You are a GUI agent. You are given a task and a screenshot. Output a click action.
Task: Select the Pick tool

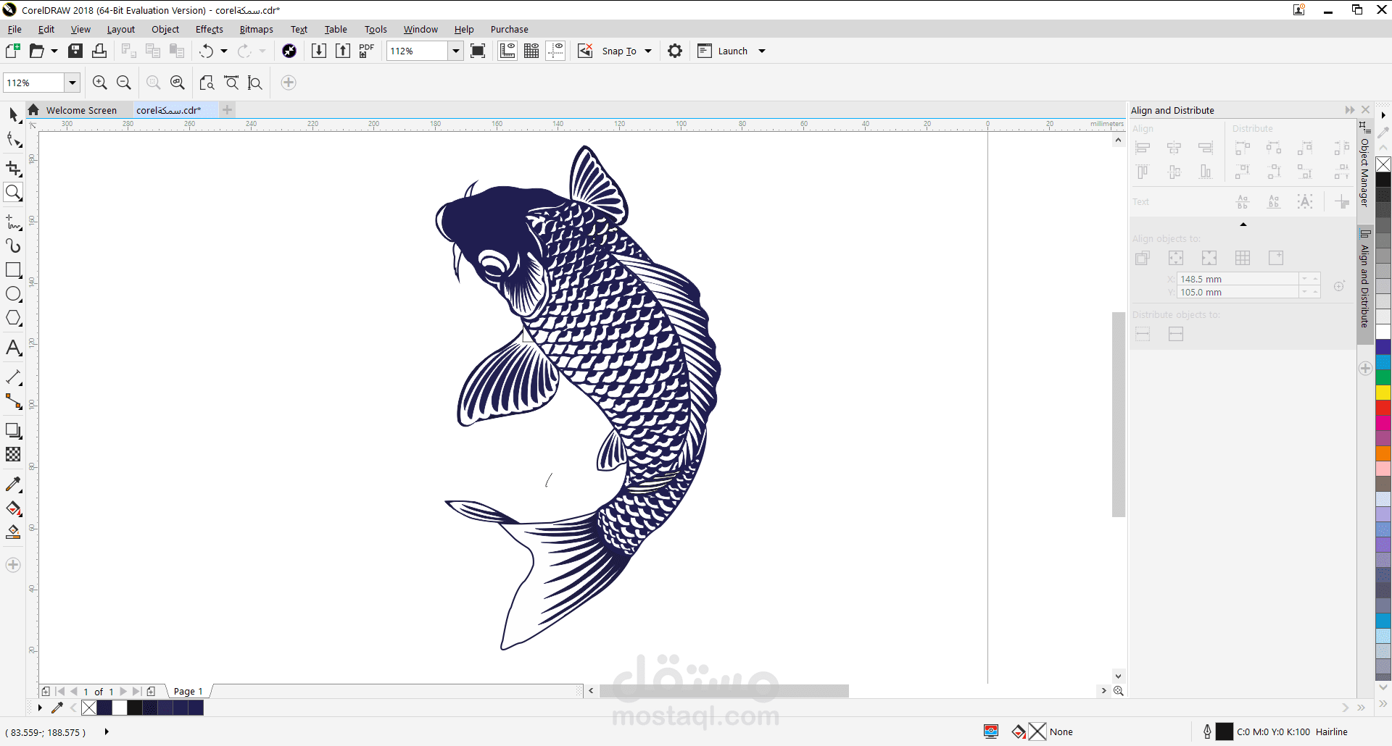[x=13, y=114]
